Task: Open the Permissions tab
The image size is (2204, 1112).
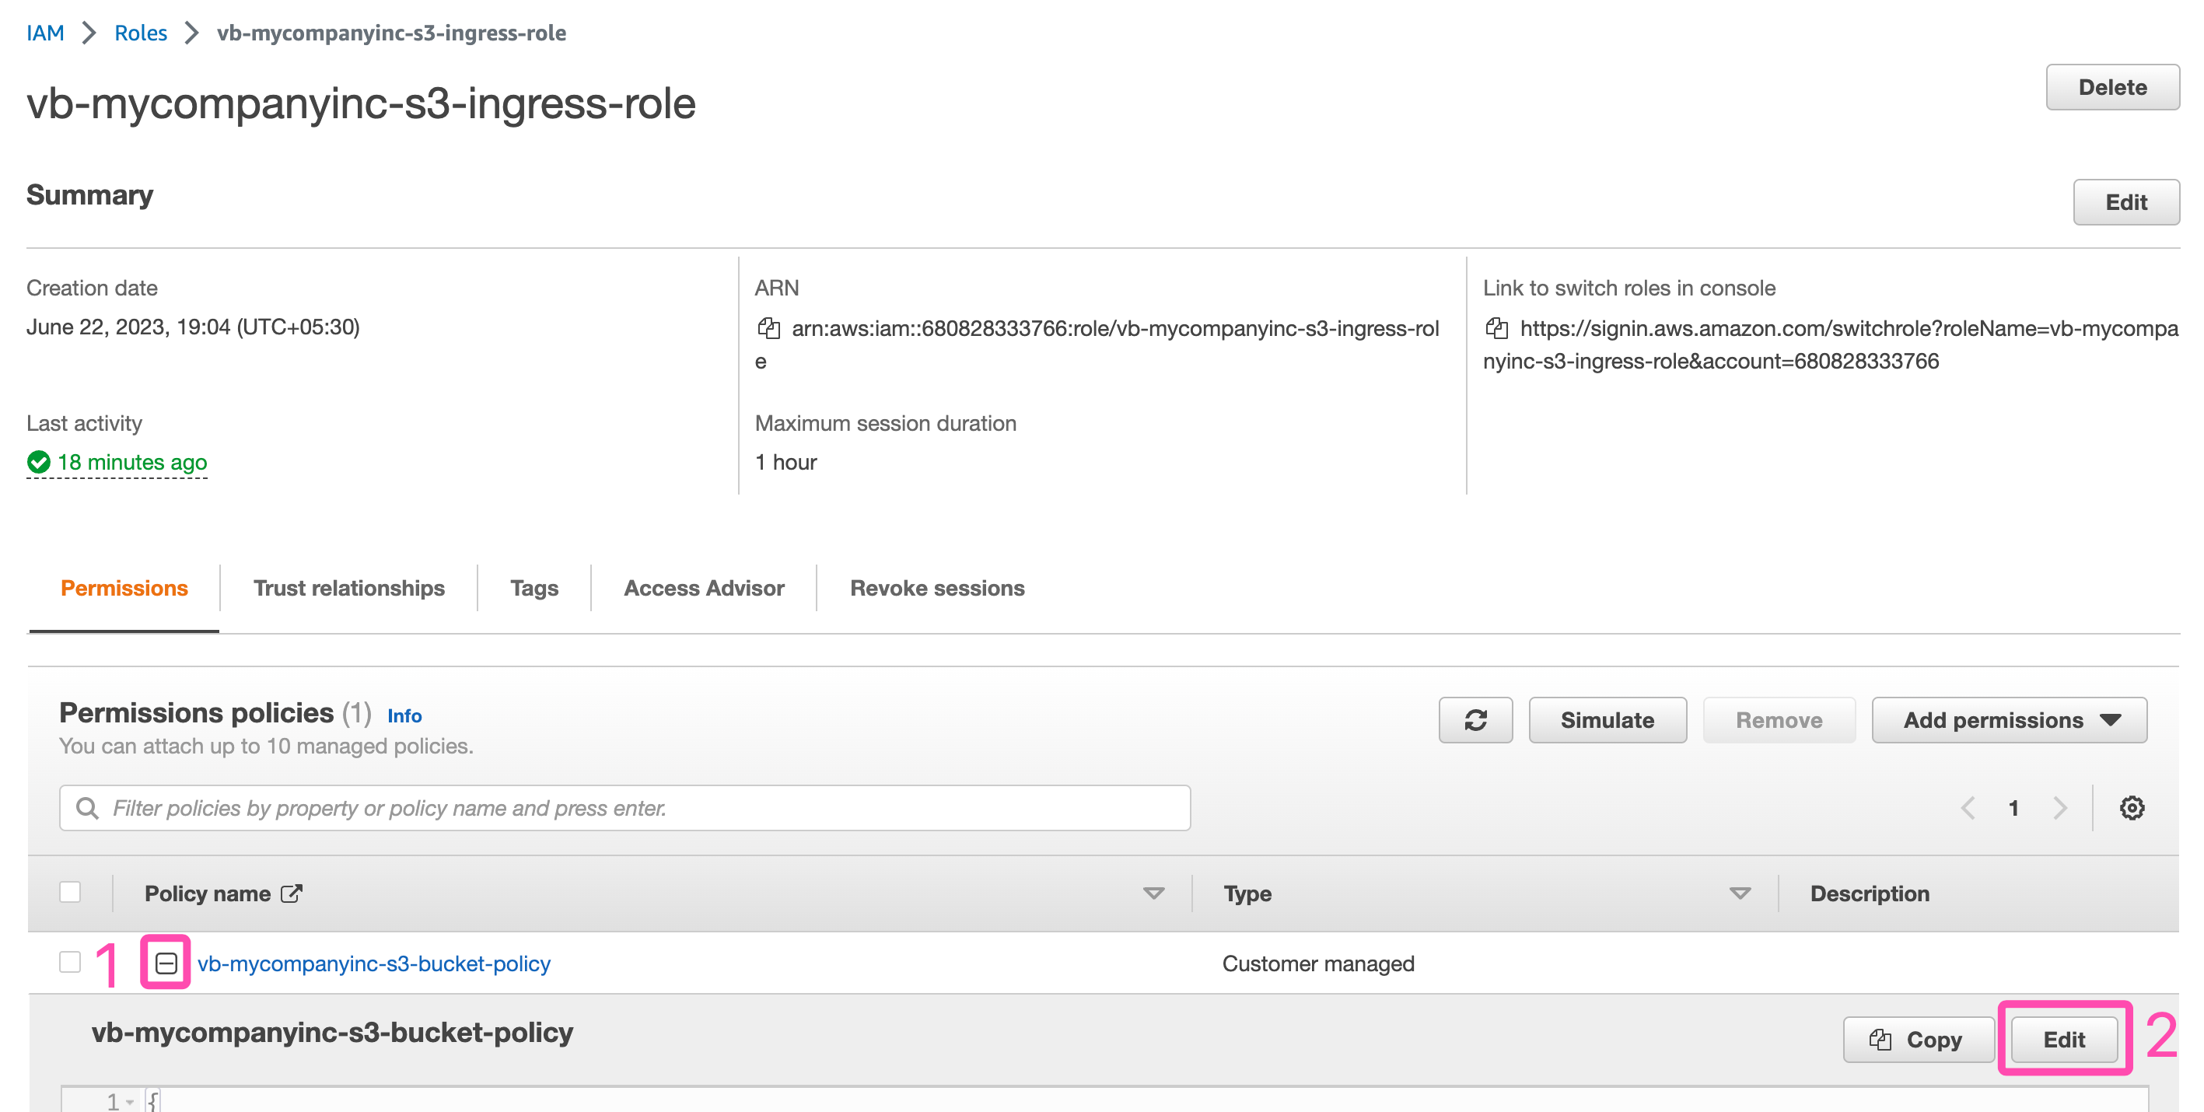Action: 124,588
